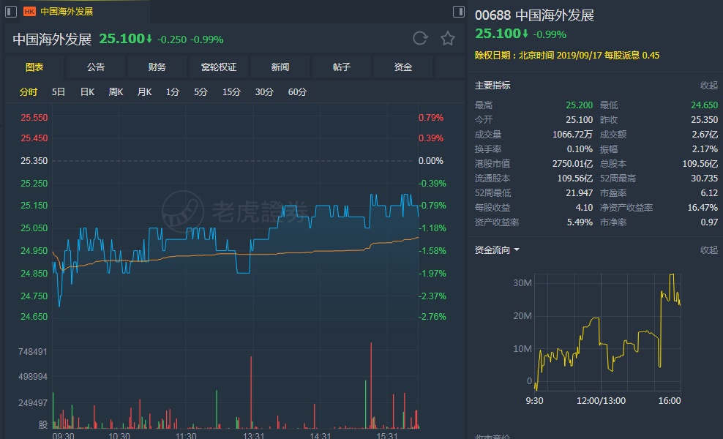
Task: Click the 中国海外发展 window tab title
Action: (x=67, y=12)
